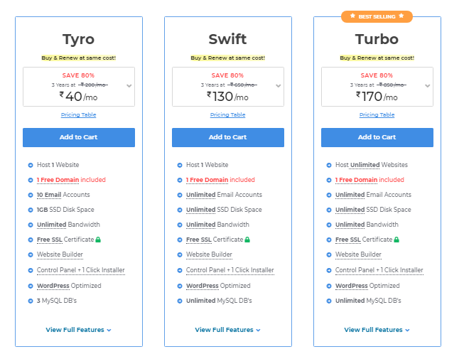This screenshot has width=464, height=359.
Task: Click the Best Selling badge on Turbo
Action: (377, 15)
